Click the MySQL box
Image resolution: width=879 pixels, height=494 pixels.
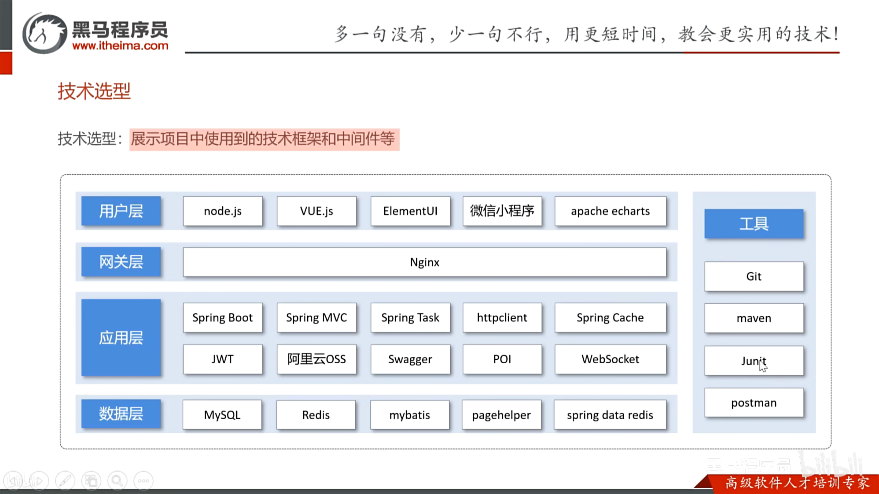222,415
